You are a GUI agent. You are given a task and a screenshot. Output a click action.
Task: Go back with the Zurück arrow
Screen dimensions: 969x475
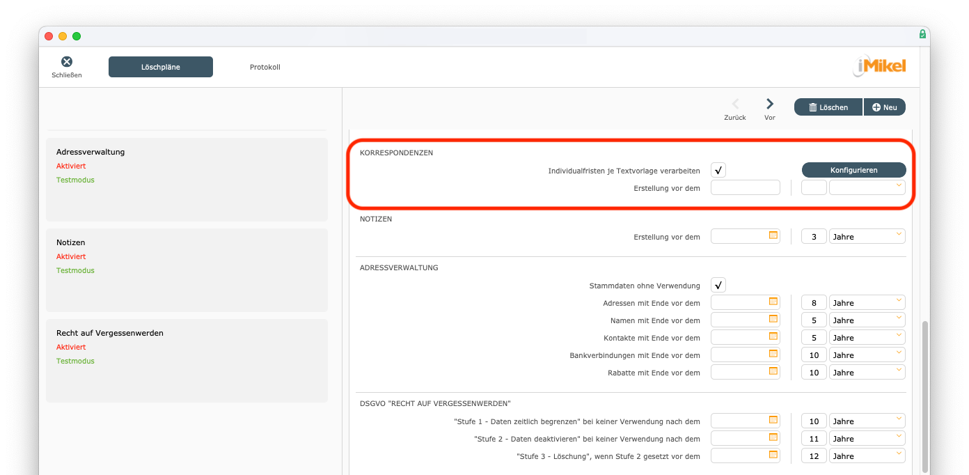pyautogui.click(x=735, y=104)
